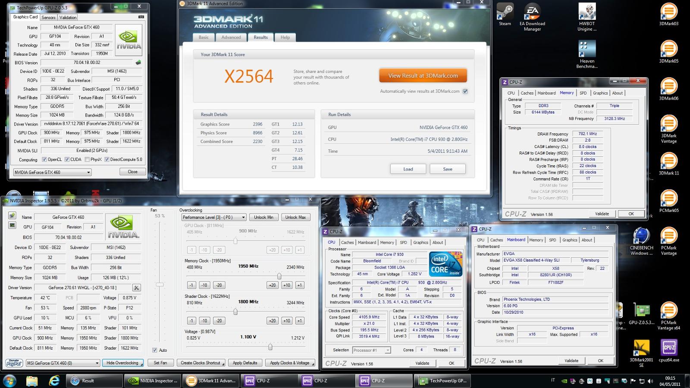Open Caches tab in CPU-Z processor window
The width and height of the screenshot is (690, 388).
tap(347, 243)
